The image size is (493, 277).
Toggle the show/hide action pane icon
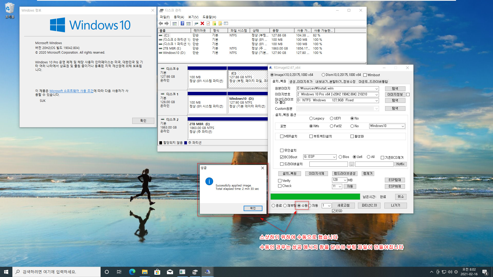[x=188, y=23]
